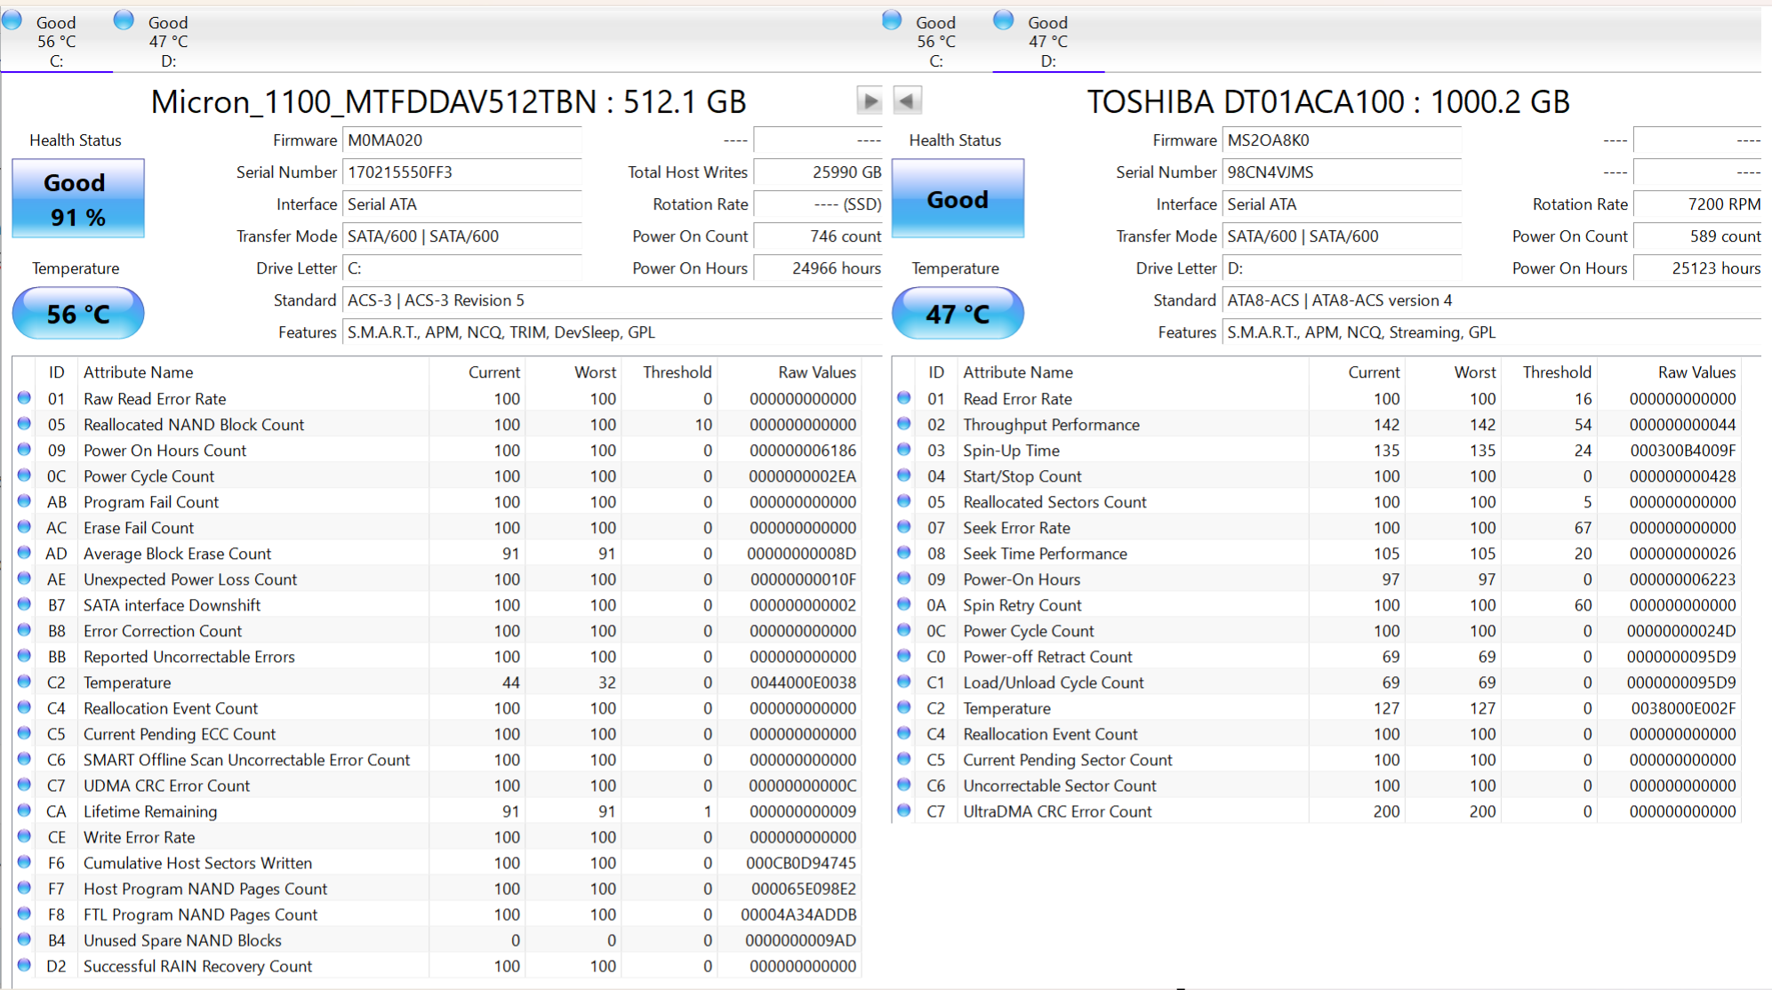Click the Good 91 % health status button
The width and height of the screenshot is (1772, 990).
(78, 199)
